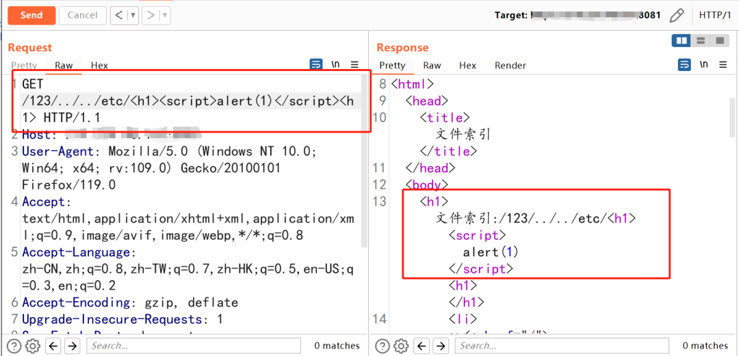This screenshot has width=739, height=356.
Task: Switch Request view to Pretty tab
Action: click(24, 66)
